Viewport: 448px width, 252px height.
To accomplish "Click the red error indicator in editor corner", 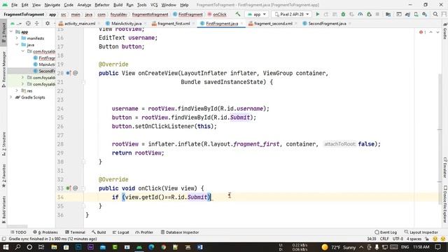I will click(422, 32).
